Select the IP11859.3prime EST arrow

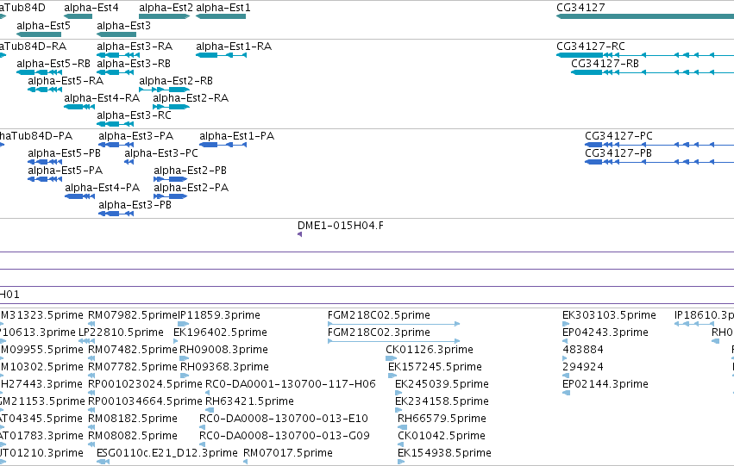point(184,324)
